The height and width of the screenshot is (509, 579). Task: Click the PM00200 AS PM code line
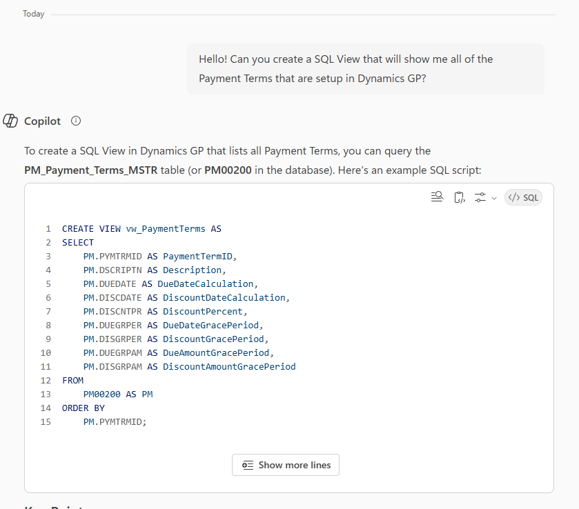[118, 395]
